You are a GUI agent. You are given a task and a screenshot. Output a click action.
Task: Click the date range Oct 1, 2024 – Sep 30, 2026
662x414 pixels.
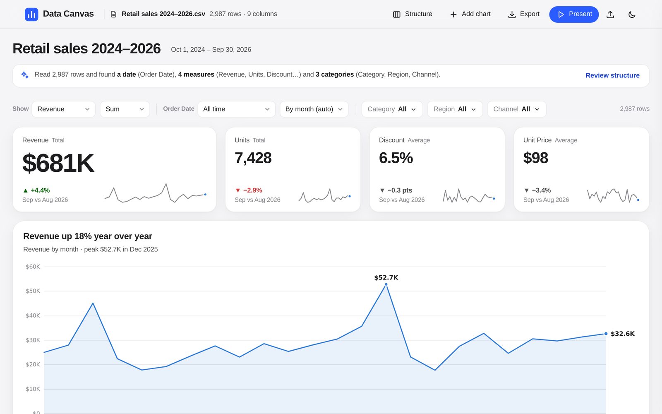[211, 50]
